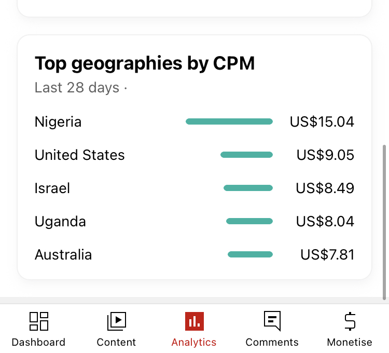The width and height of the screenshot is (389, 353).
Task: Click the Last 28 days subtitle
Action: [77, 88]
